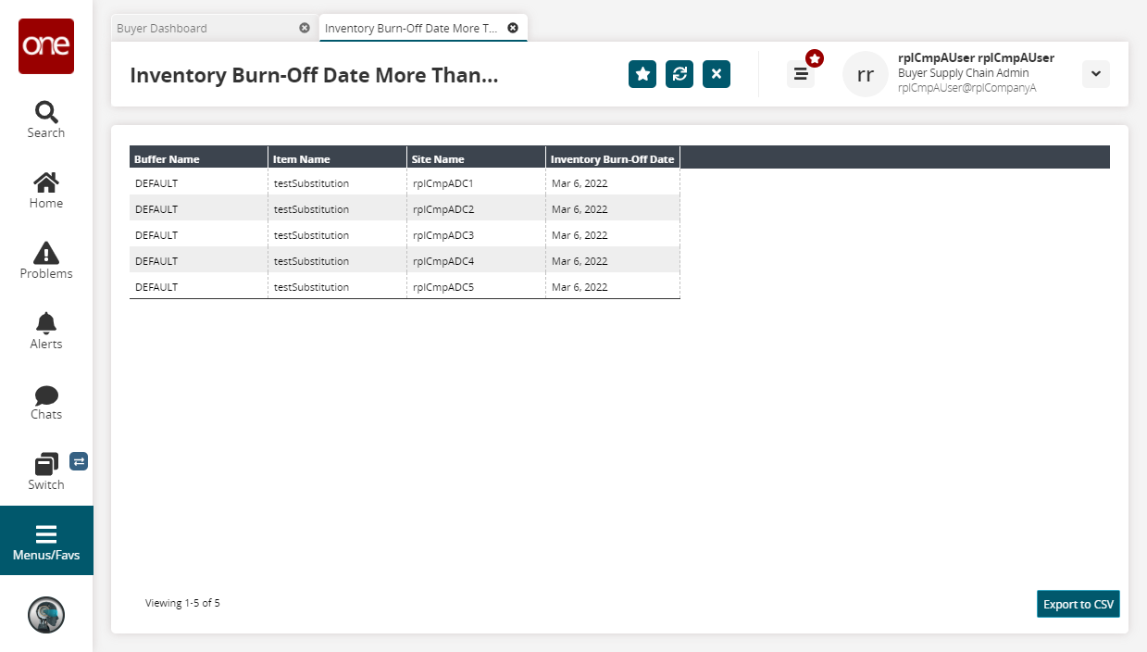The image size is (1147, 652).
Task: Close the Inventory Burn-Off Date tab
Action: pyautogui.click(x=513, y=29)
